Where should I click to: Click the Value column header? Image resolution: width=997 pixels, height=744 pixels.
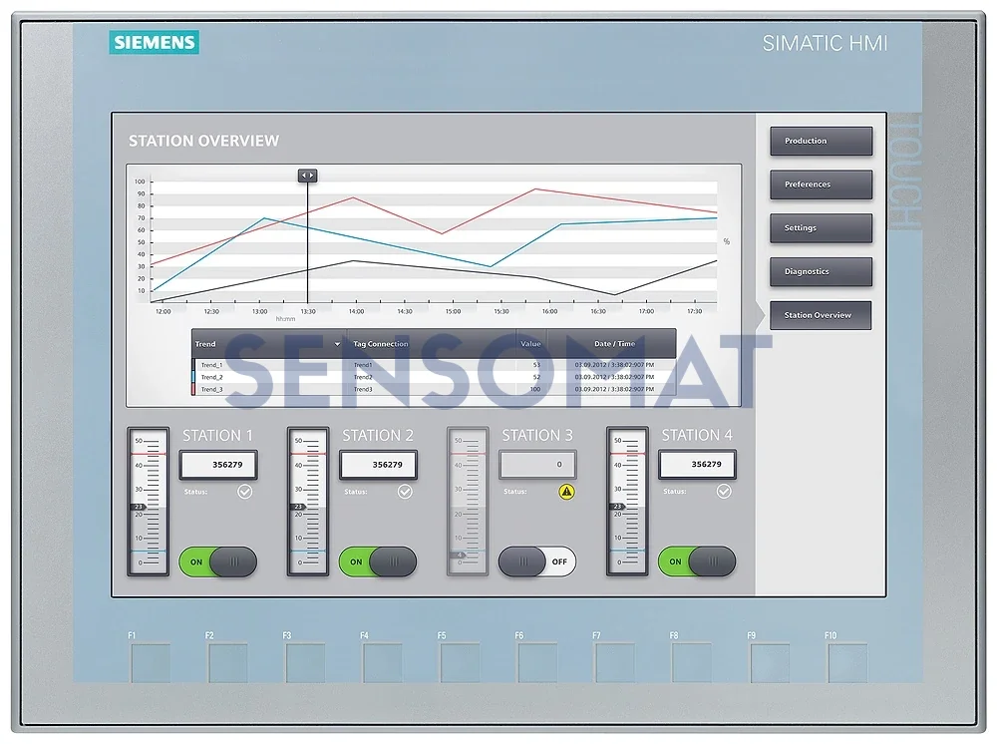click(x=531, y=344)
